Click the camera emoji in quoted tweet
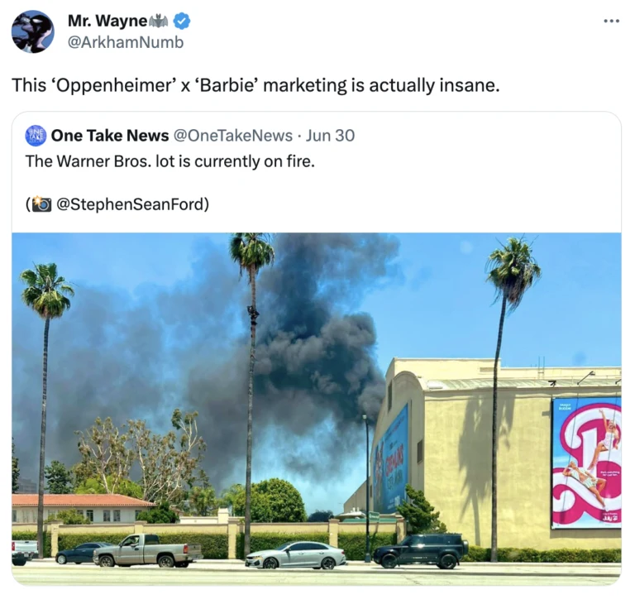This screenshot has height=604, width=635. coord(41,204)
